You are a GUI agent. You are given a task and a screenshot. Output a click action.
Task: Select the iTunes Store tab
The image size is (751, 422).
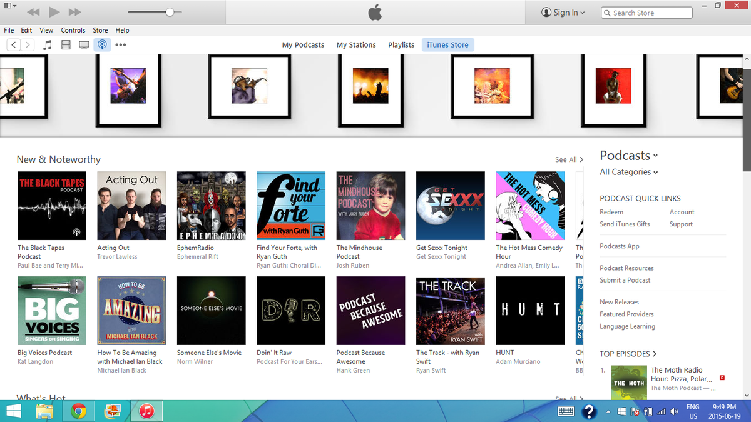[x=447, y=45]
